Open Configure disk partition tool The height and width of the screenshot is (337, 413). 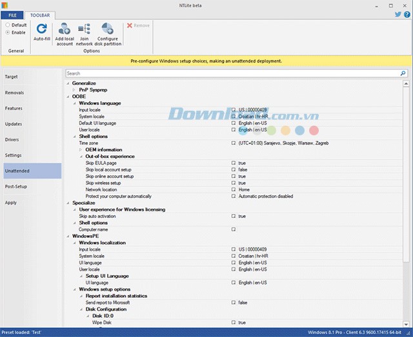pyautogui.click(x=106, y=29)
